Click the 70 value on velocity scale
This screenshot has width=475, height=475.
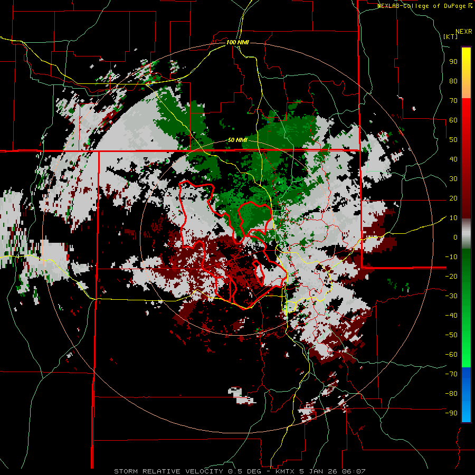(453, 101)
